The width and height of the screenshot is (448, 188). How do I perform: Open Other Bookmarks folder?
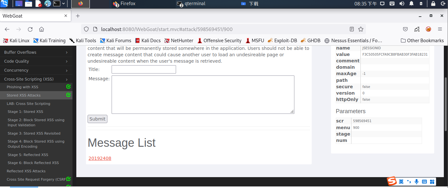422,41
